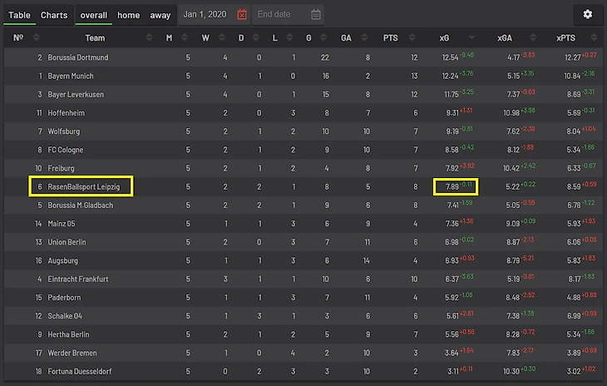
Task: Select the Table tab
Action: [19, 15]
